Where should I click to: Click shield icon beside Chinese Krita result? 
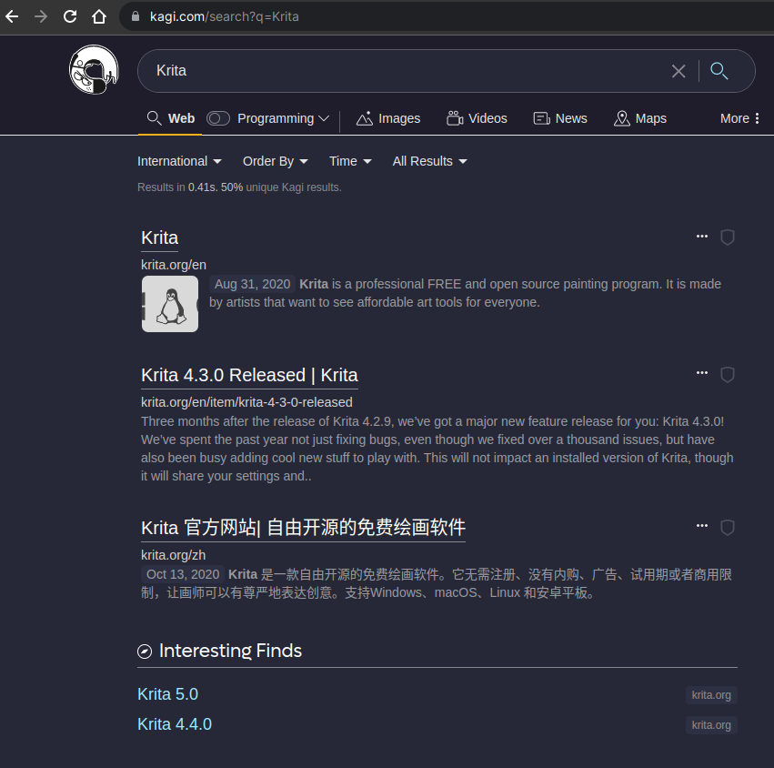tap(727, 528)
